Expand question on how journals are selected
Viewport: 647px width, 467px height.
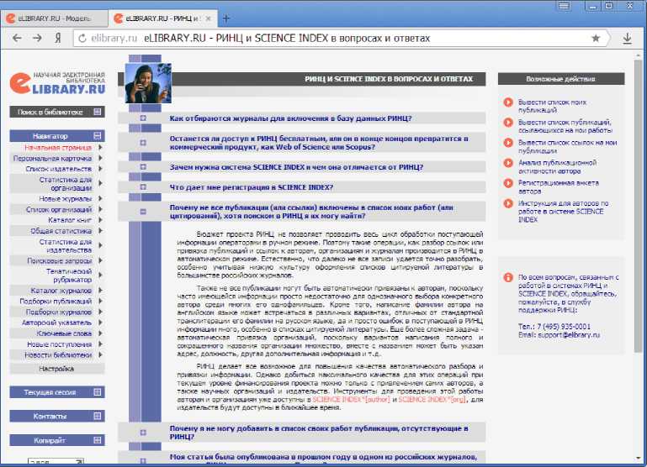[x=143, y=118]
